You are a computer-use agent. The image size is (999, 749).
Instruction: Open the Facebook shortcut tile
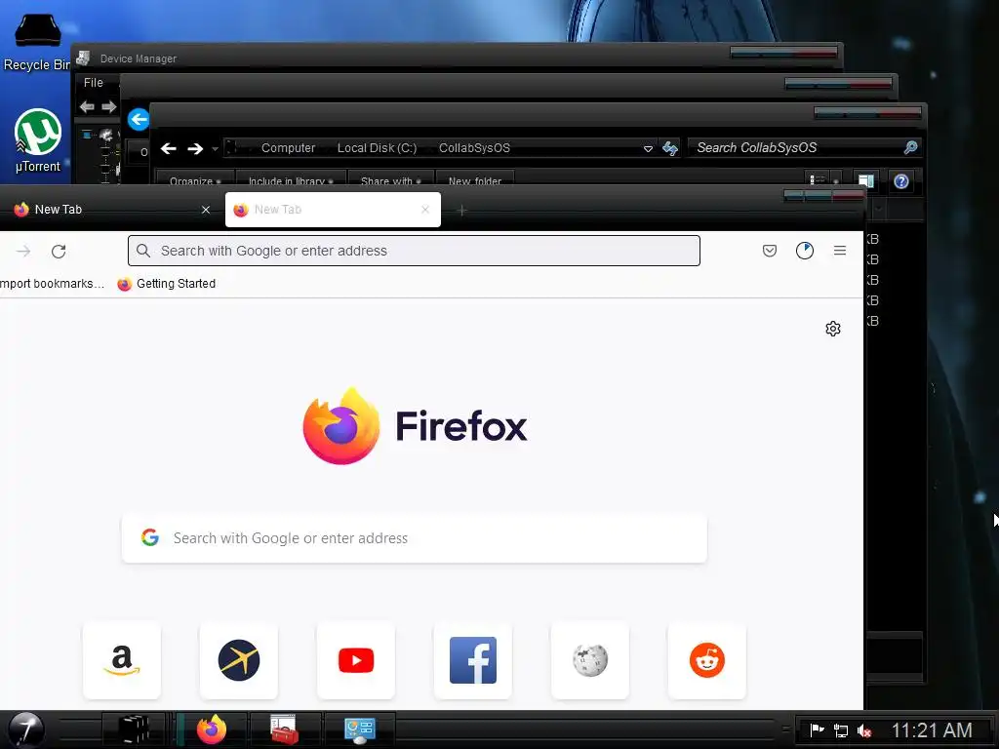[473, 660]
